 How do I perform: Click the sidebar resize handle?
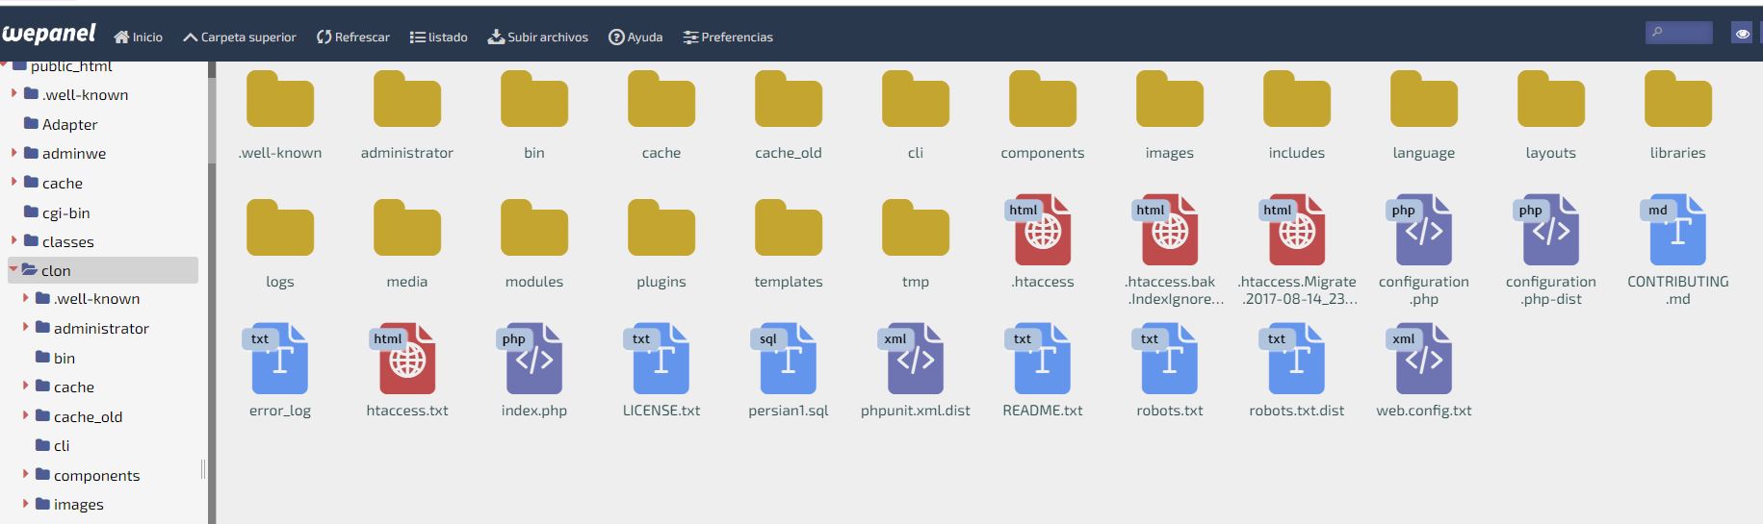point(203,468)
